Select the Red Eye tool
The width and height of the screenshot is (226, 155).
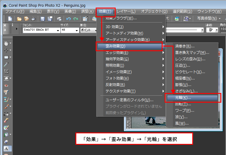(6, 85)
